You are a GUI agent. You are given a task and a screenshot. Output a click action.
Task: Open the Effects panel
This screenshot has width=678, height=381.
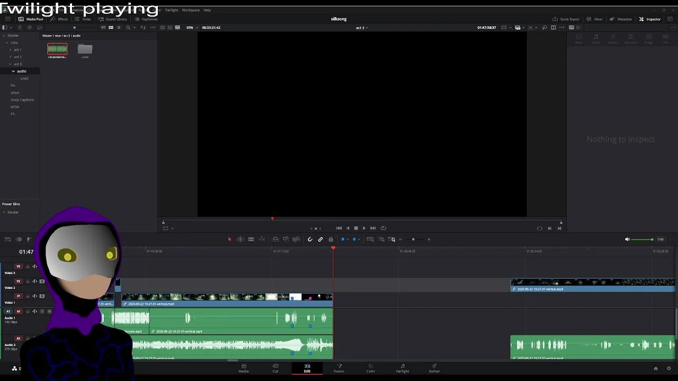pos(59,19)
